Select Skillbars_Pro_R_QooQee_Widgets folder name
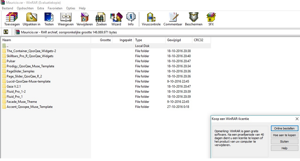Screen dimensions: 300x161 click(30, 56)
